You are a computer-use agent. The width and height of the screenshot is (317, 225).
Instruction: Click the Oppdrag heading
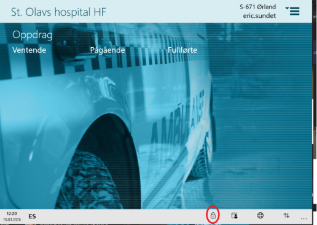(x=33, y=35)
